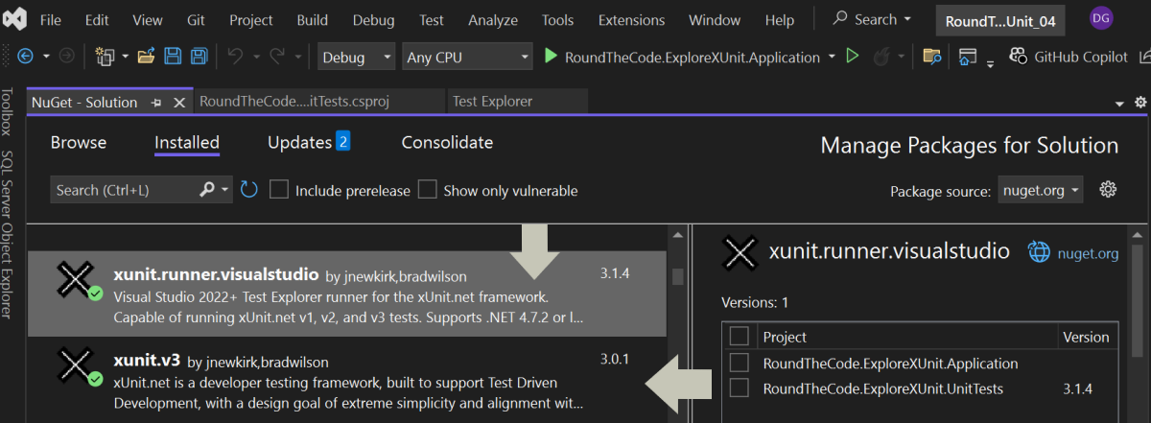Click the GitHub Copilot icon
Image resolution: width=1151 pixels, height=423 pixels.
[1019, 58]
